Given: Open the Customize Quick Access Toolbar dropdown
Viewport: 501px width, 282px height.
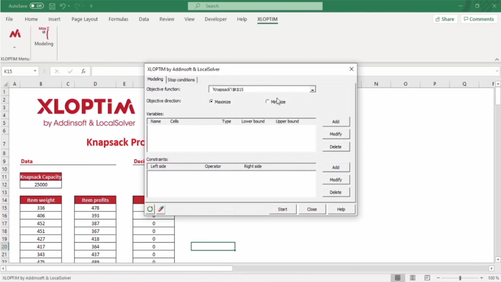Looking at the screenshot, I should 91,6.
